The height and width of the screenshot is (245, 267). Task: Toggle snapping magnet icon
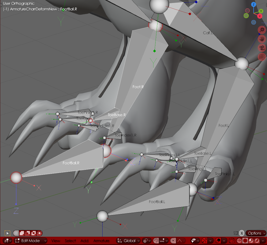(x=156, y=240)
